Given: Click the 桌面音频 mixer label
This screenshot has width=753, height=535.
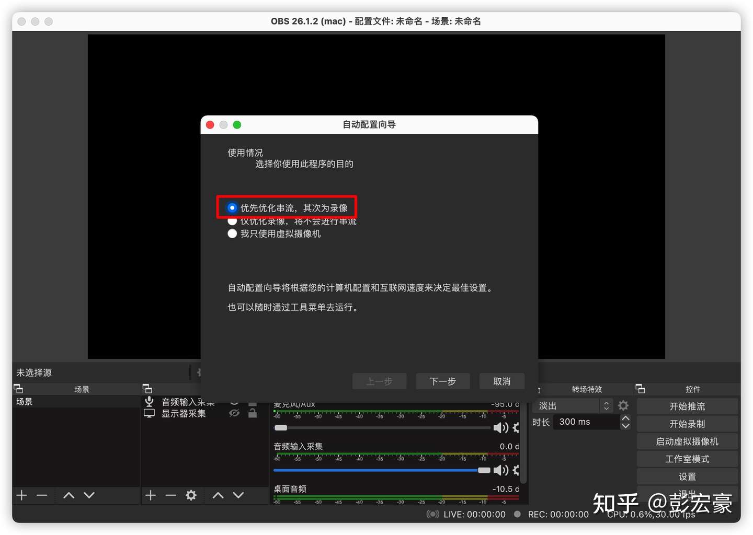Looking at the screenshot, I should [290, 489].
